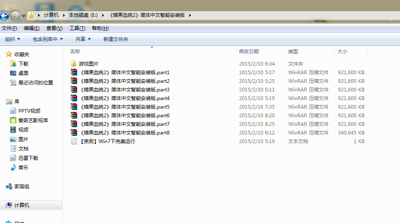Sort by the 名称 column header
The height and width of the screenshot is (223, 400).
tap(75, 51)
